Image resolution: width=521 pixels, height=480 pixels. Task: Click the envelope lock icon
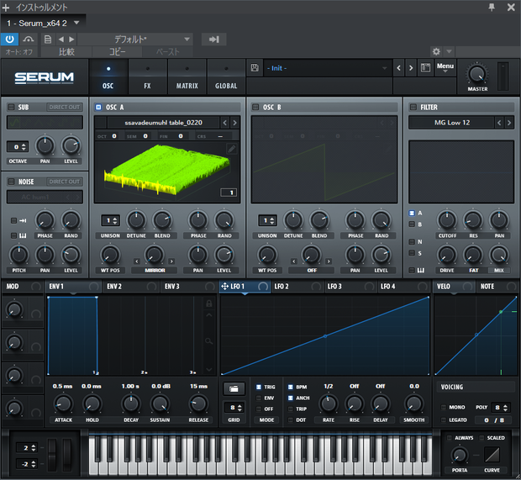click(x=209, y=303)
